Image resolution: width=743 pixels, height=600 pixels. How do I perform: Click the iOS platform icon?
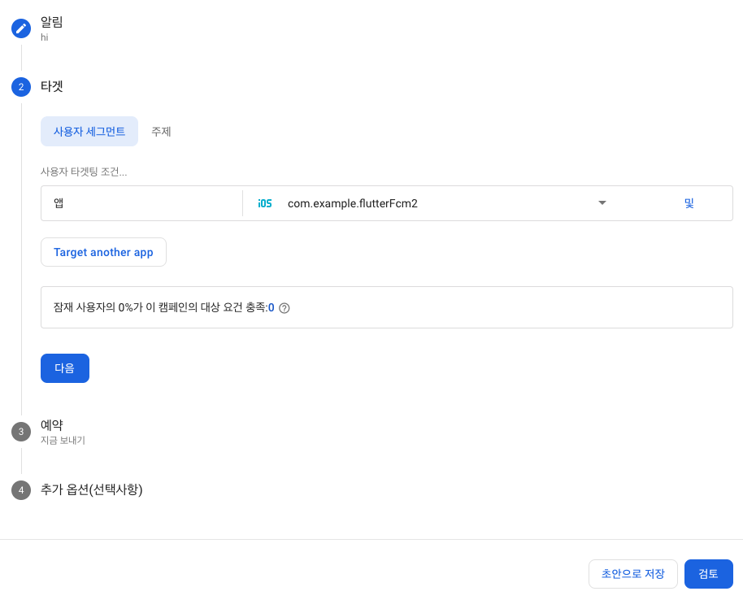[264, 203]
